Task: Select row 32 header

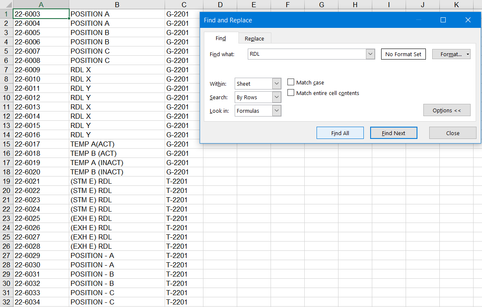Action: pyautogui.click(x=6, y=302)
